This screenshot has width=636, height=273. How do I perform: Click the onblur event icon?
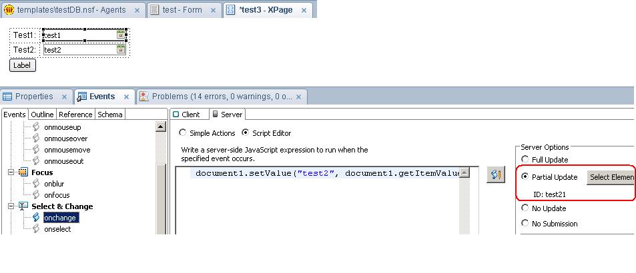click(x=37, y=184)
